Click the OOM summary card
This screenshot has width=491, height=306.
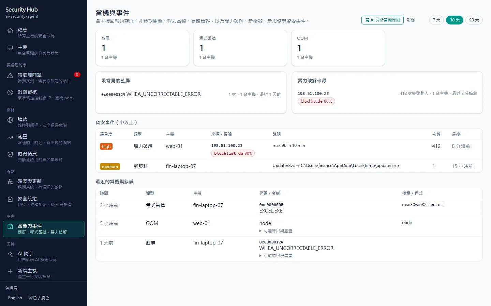[338, 48]
